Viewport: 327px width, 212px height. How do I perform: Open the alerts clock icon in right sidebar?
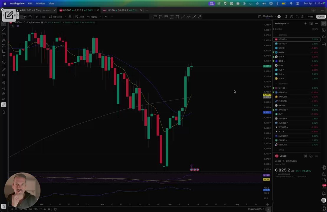(324, 30)
